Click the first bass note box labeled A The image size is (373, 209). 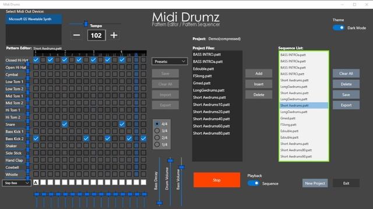[x=36, y=182]
